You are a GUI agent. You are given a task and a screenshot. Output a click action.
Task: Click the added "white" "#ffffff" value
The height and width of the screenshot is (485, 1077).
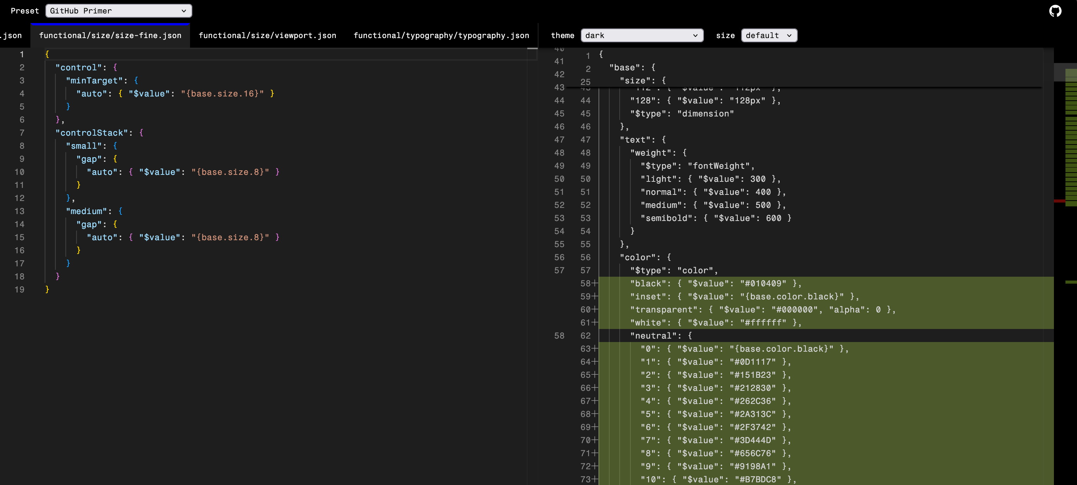click(763, 323)
